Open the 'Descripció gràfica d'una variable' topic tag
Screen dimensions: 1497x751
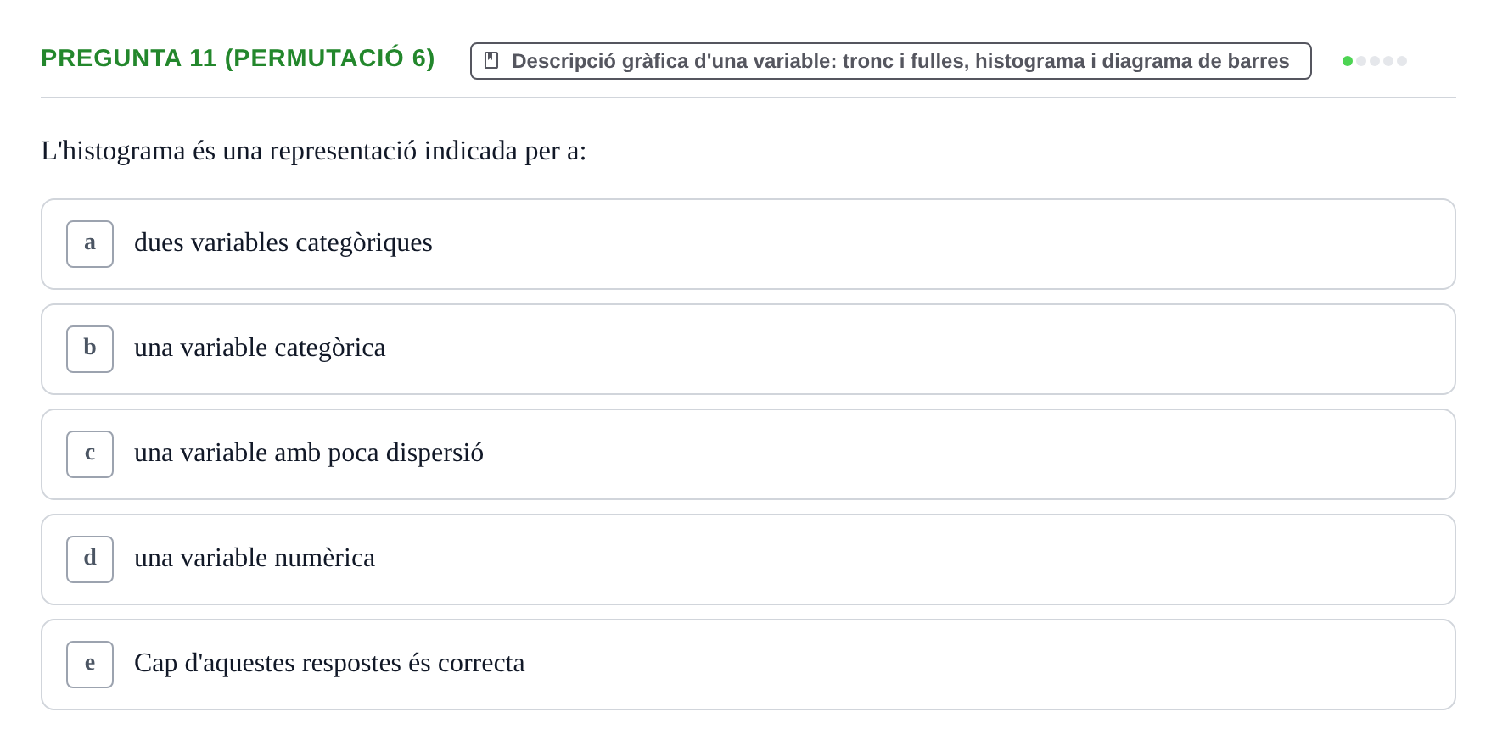891,61
